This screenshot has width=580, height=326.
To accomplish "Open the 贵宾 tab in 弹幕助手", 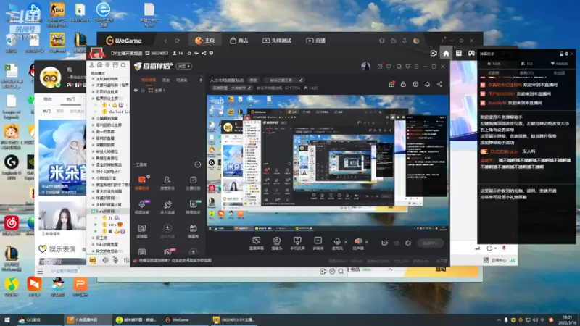I will coord(526,73).
